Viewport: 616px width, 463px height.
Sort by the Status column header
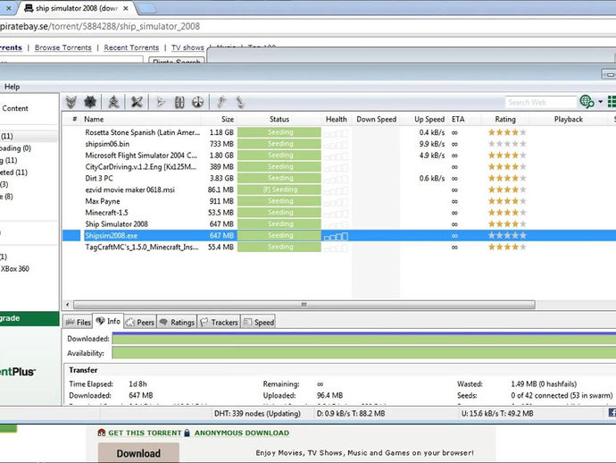click(x=279, y=119)
